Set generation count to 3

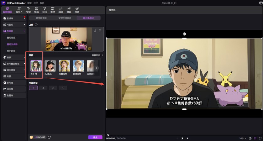[53, 88]
